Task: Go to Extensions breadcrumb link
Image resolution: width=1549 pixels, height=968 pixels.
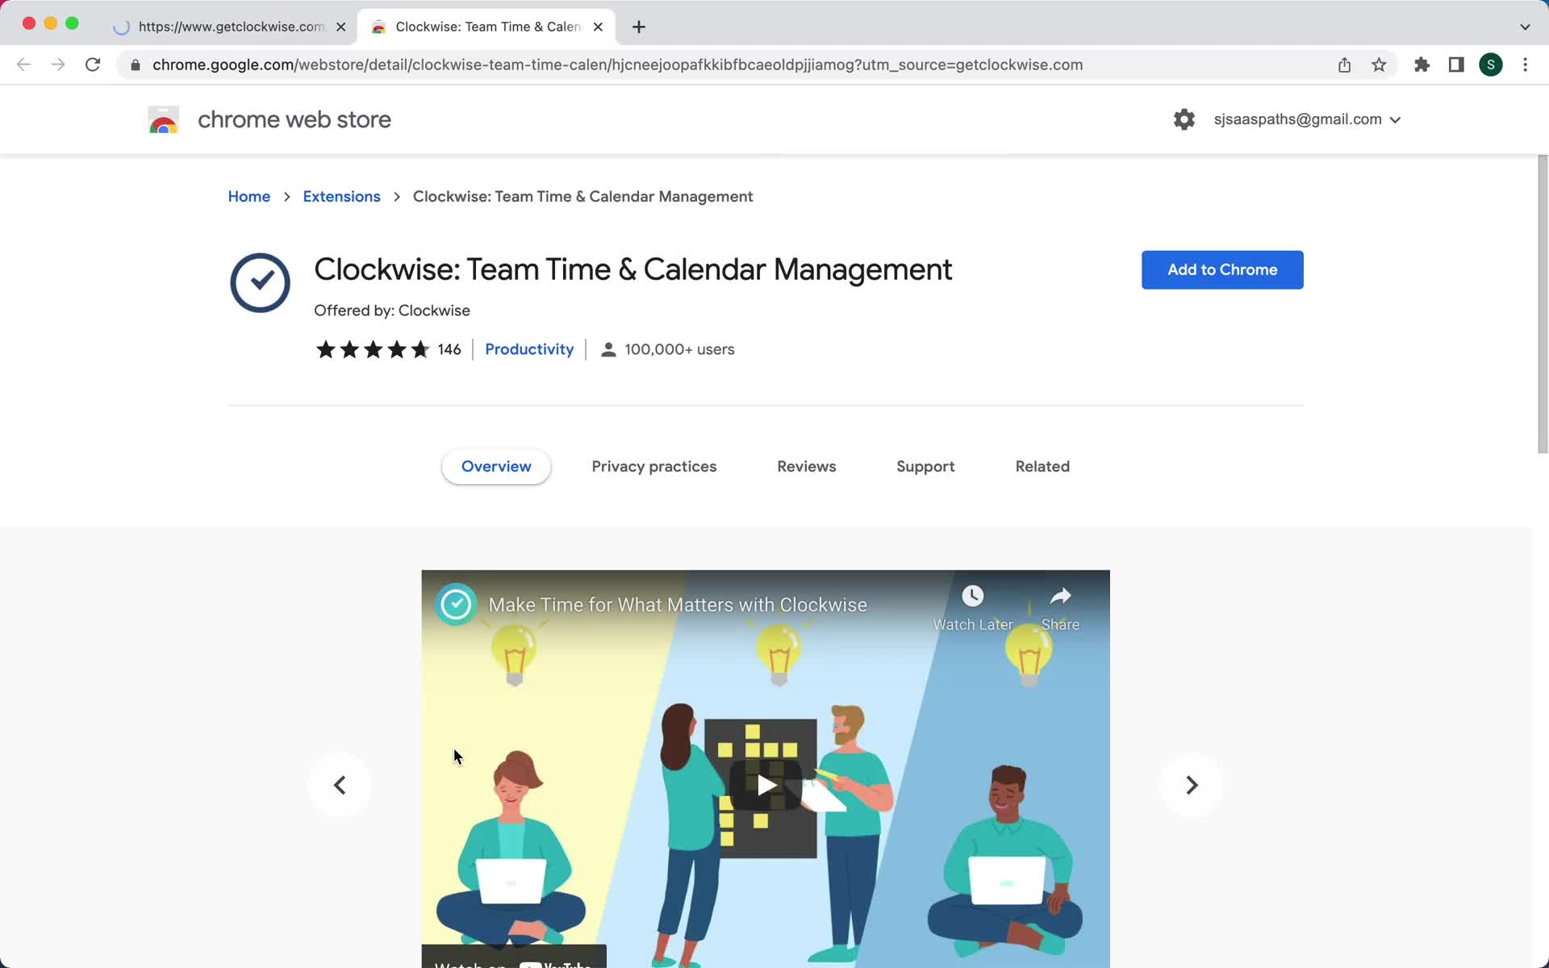Action: pos(341,197)
